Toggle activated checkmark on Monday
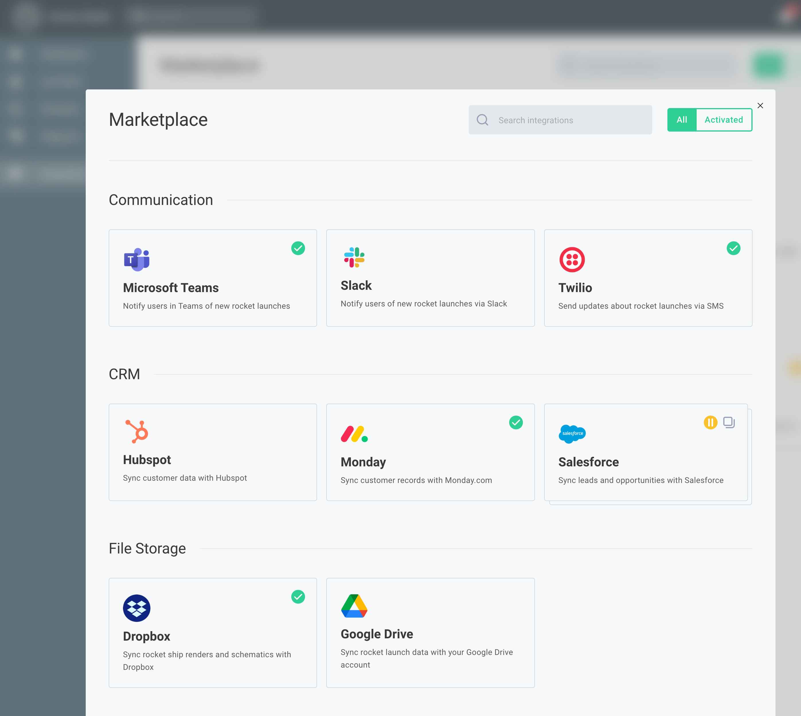Screen dimensions: 801x716 coord(516,422)
